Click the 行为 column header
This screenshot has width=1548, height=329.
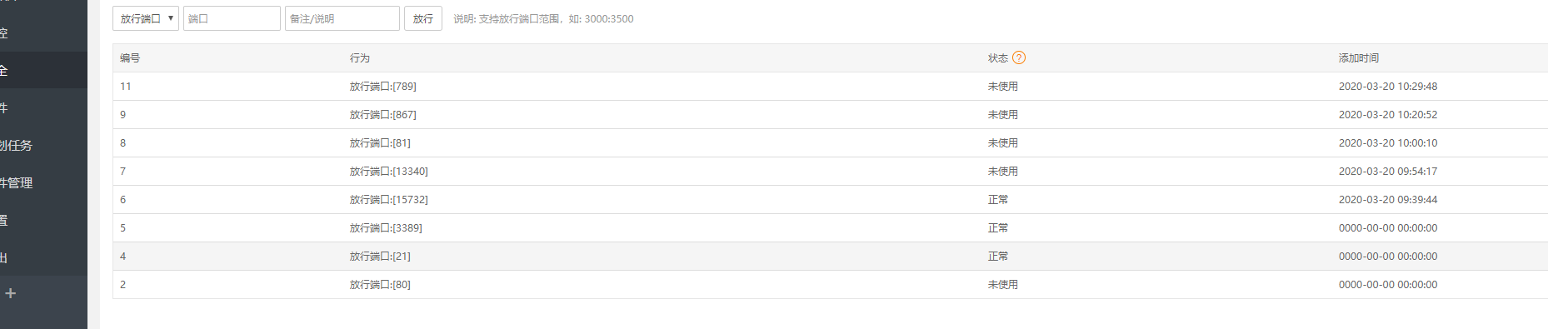[360, 58]
